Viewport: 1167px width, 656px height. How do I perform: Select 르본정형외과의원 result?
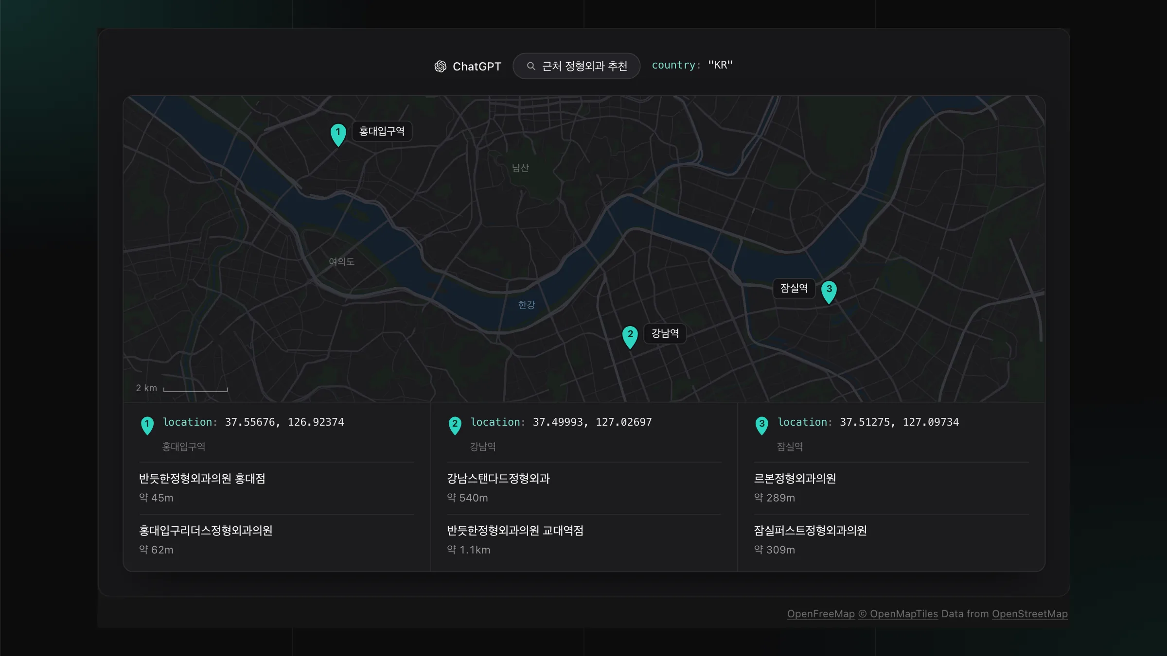[x=891, y=488]
